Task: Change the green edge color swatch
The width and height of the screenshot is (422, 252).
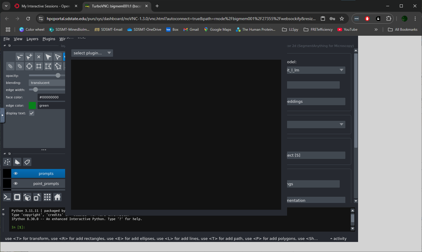Action: tap(32, 105)
